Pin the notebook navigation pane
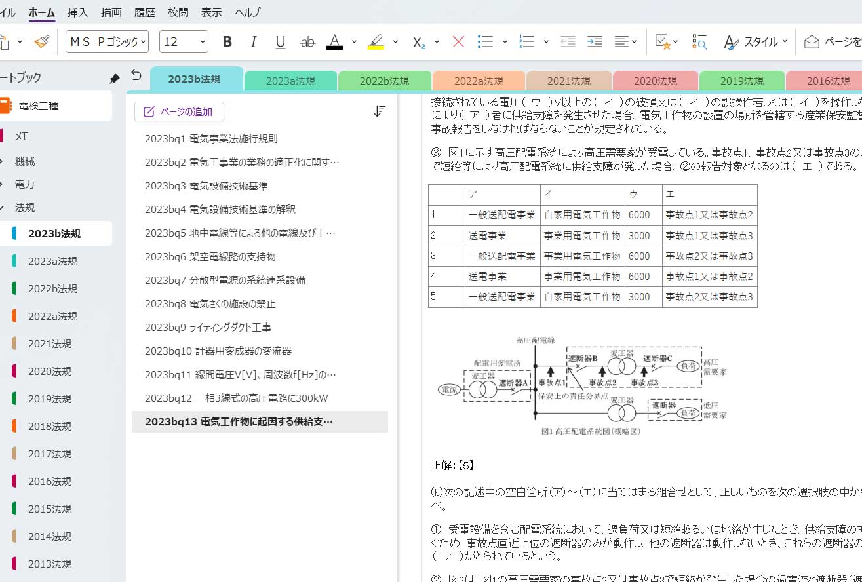 115,79
